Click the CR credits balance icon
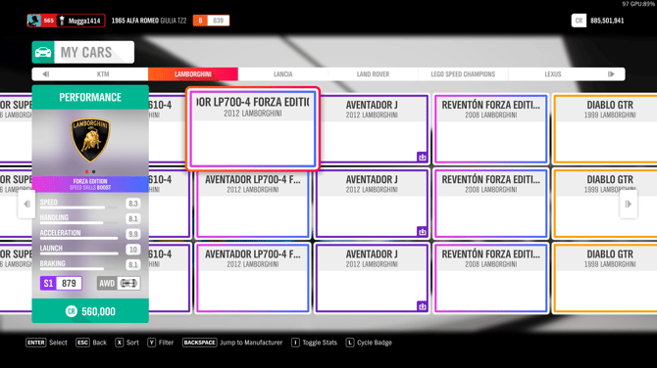 pyautogui.click(x=579, y=21)
